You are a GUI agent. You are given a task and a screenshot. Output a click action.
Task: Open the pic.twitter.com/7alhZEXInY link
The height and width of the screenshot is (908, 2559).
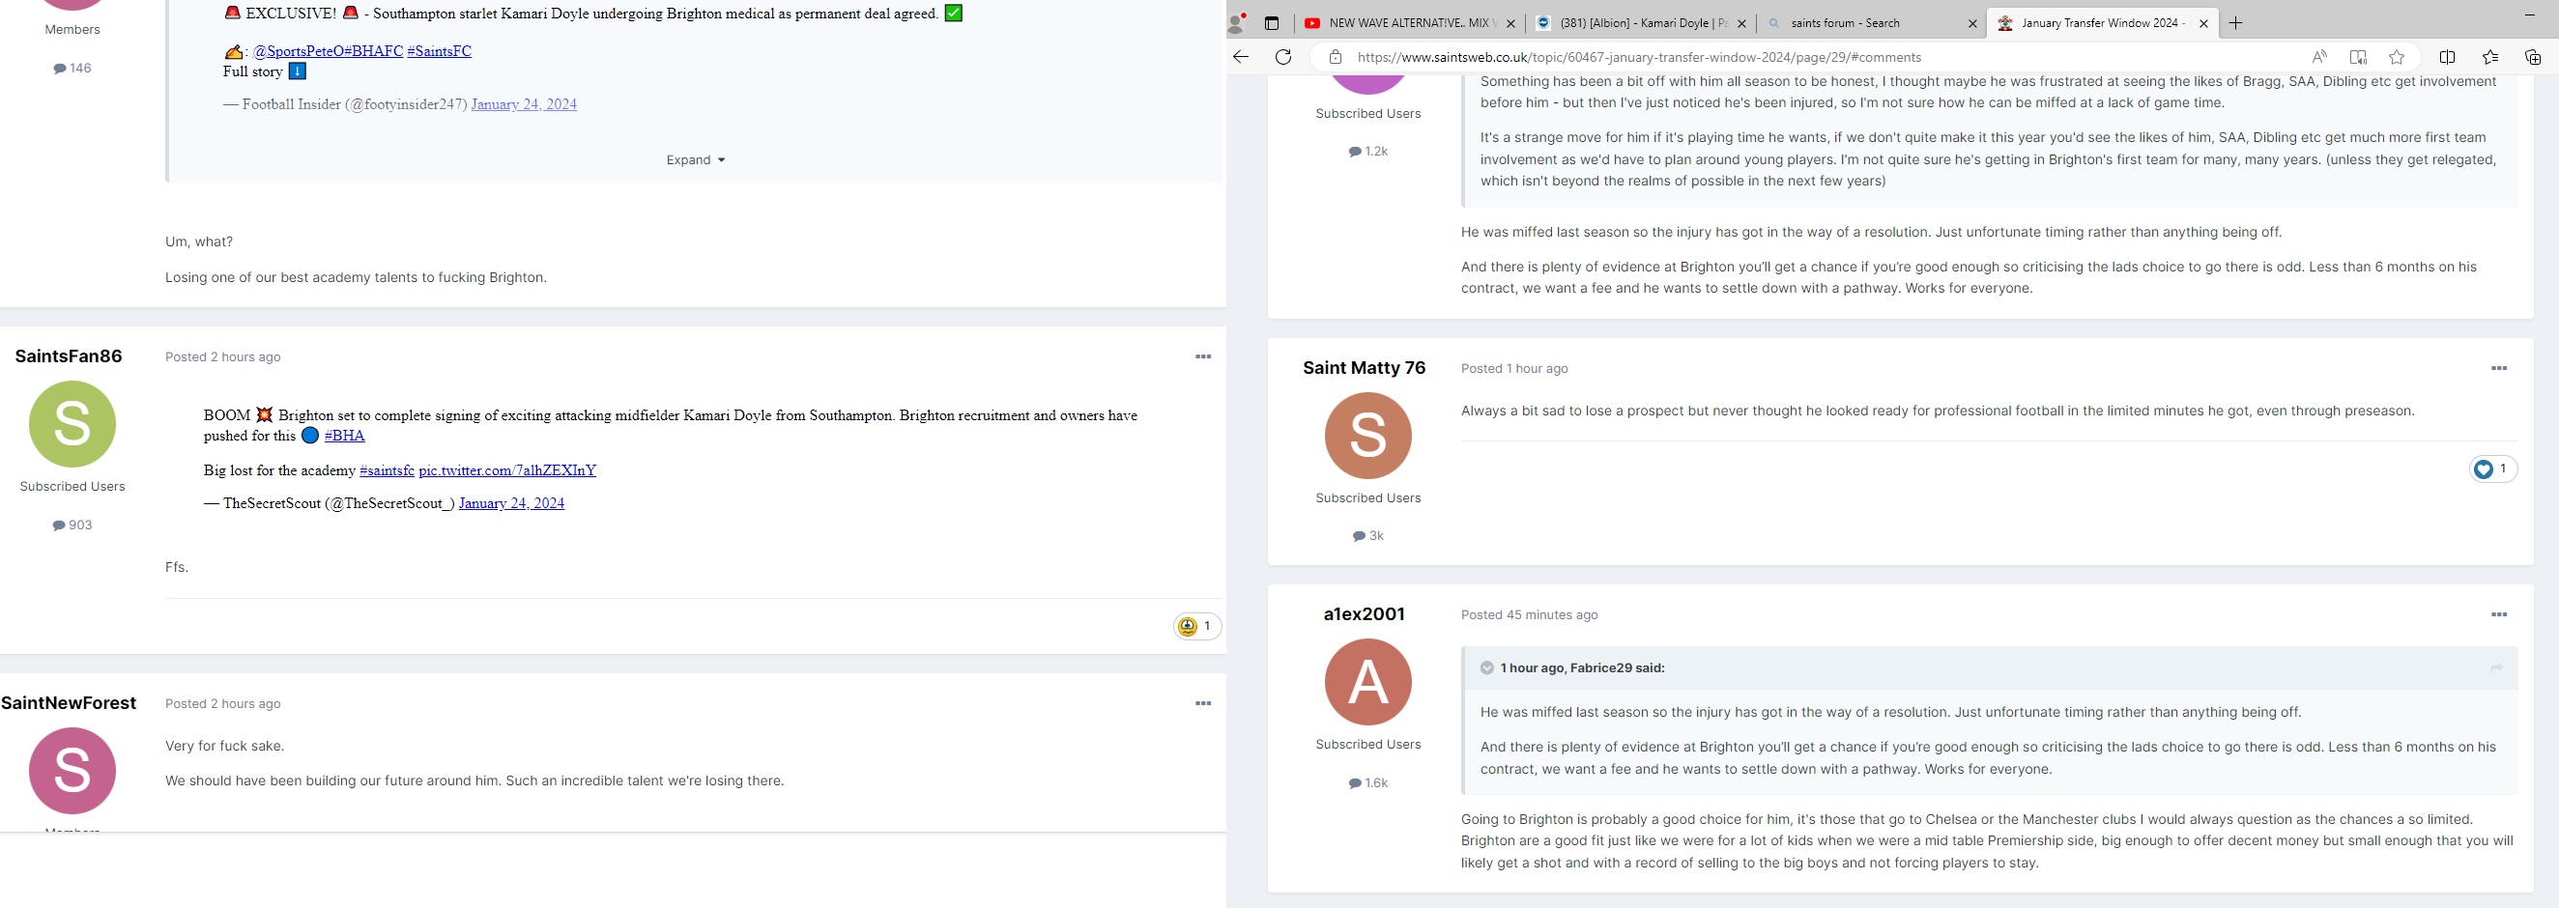506,469
